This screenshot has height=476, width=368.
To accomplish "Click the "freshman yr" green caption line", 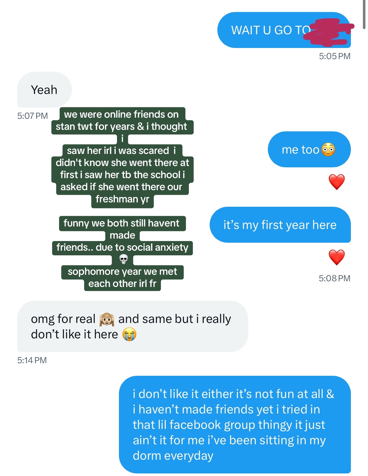I will tap(122, 199).
